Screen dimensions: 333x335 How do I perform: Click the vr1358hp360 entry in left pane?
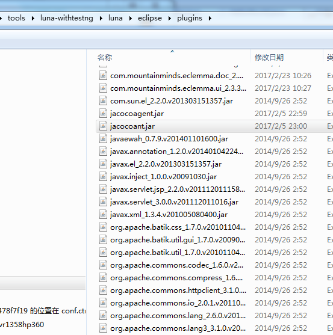(22, 325)
